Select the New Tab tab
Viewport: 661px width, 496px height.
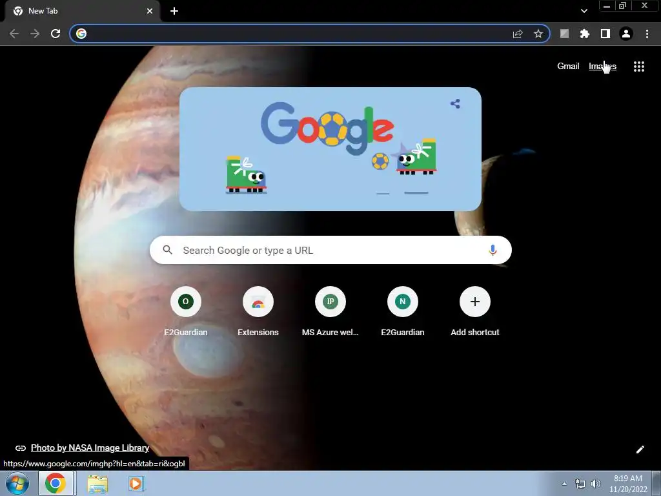82,11
